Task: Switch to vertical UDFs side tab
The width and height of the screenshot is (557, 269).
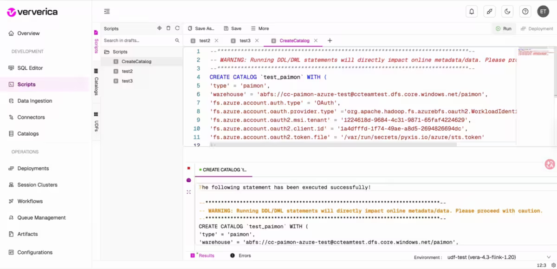Action: coord(96,122)
